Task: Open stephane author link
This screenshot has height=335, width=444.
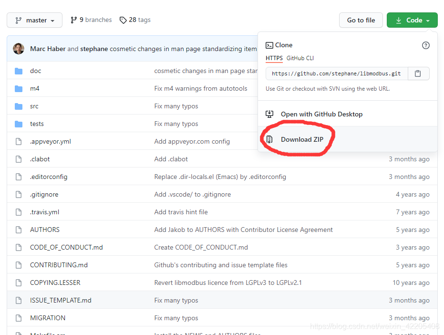Action: pos(94,49)
